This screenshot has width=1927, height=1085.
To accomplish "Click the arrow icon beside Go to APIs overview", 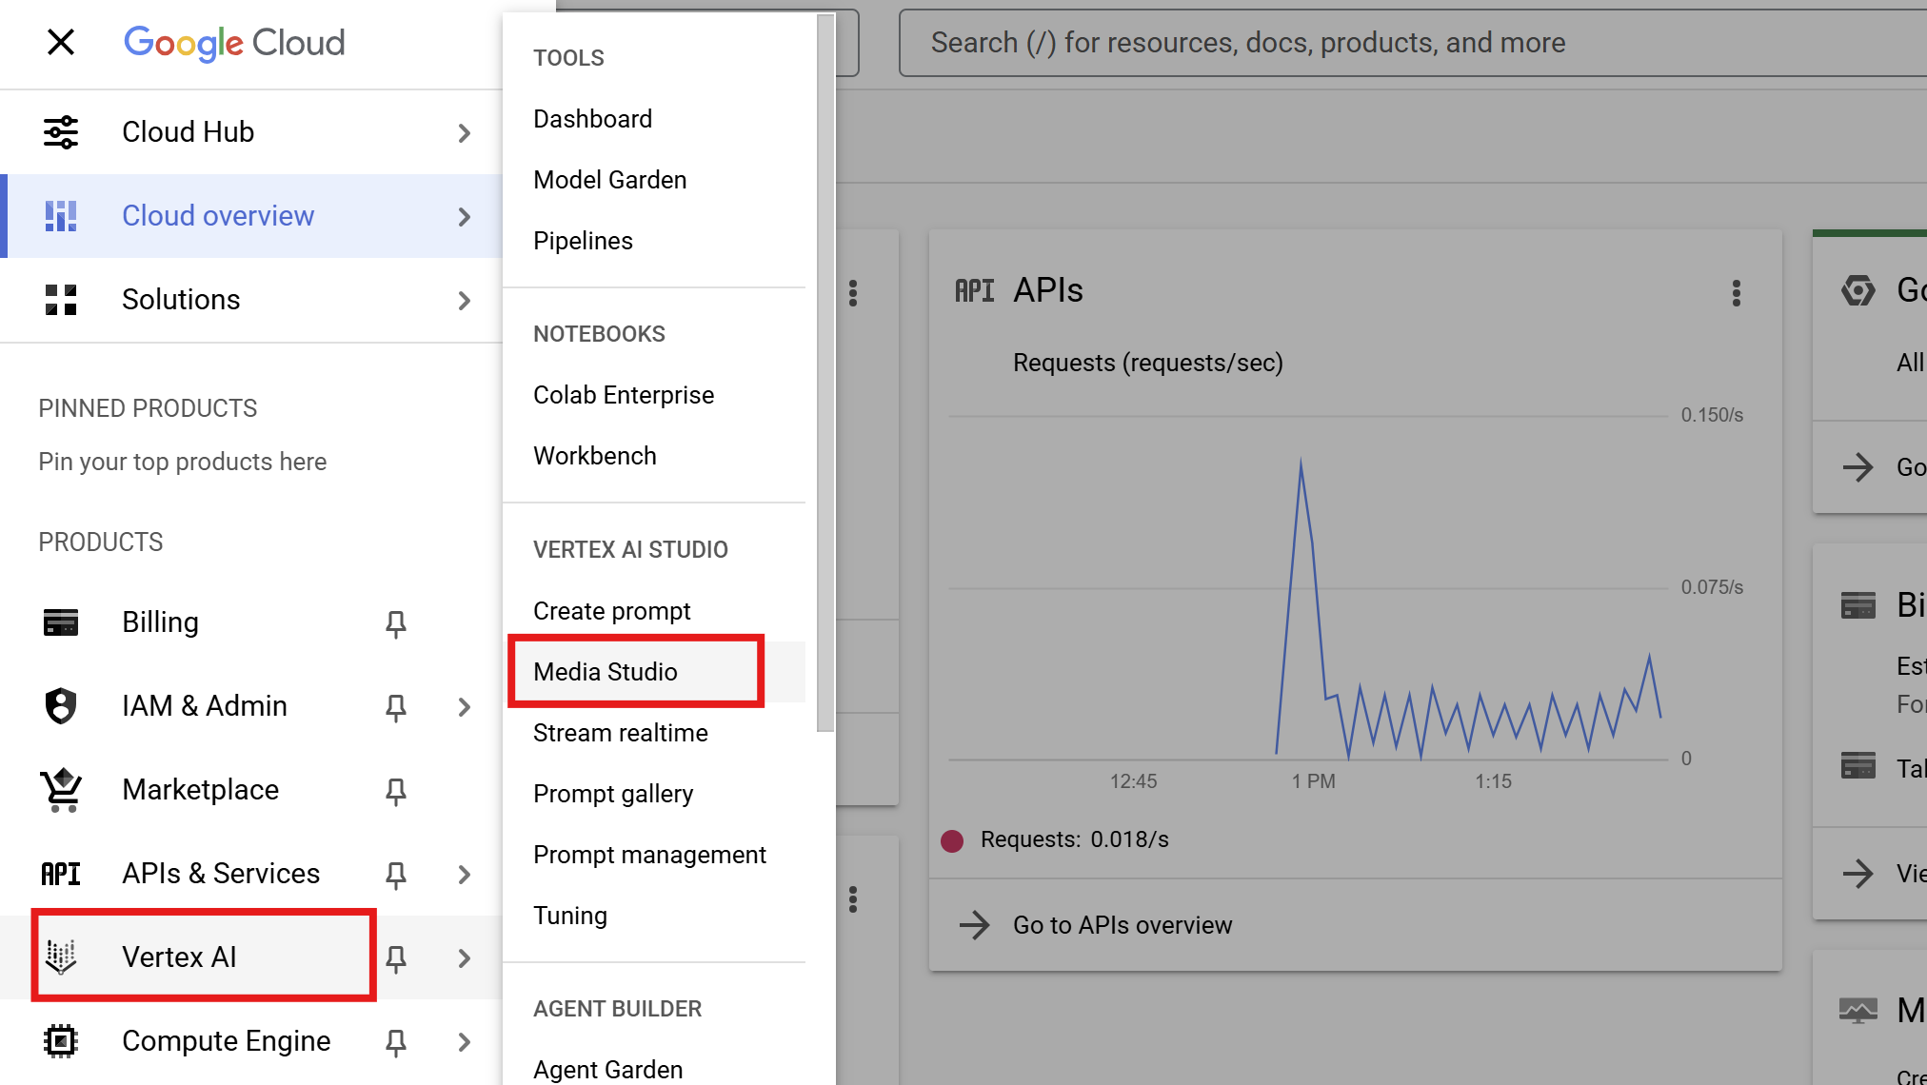I will 975,925.
